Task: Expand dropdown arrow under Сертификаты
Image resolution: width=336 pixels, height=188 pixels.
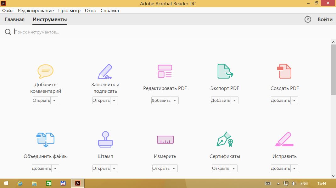Action: coord(233,168)
